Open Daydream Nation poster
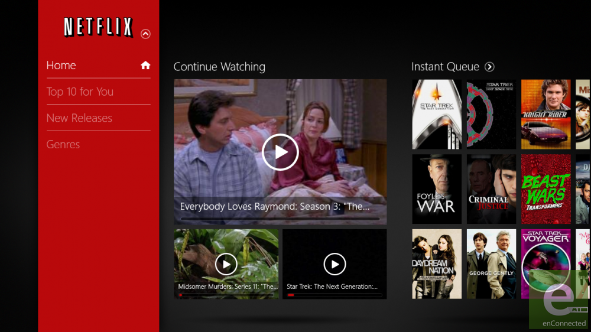591x332 pixels. click(437, 264)
